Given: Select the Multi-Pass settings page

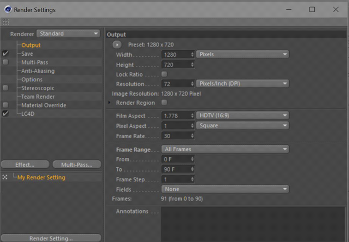Looking at the screenshot, I should [35, 62].
